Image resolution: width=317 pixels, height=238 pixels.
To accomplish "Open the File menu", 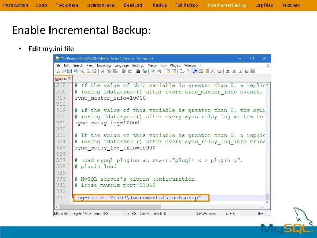I will (x=58, y=65).
